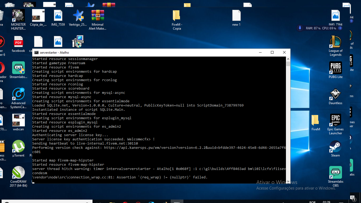361x203 pixels.
Task: Open µTorrent desktop shortcut
Action: click(x=18, y=147)
